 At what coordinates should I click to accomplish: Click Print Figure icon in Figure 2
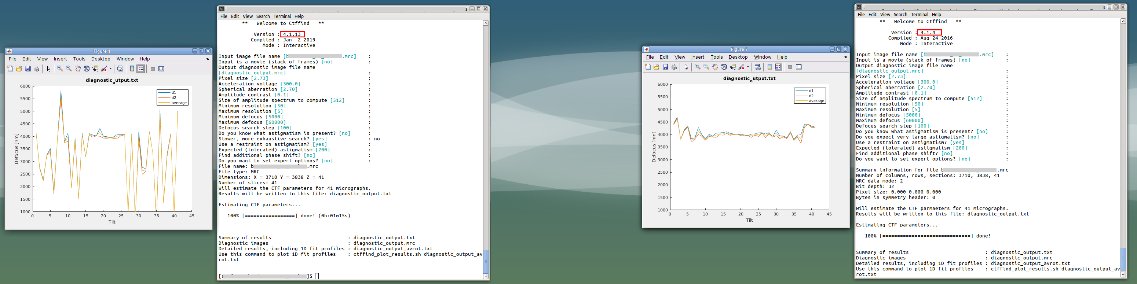click(x=674, y=67)
